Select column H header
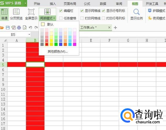 [x=147, y=40]
